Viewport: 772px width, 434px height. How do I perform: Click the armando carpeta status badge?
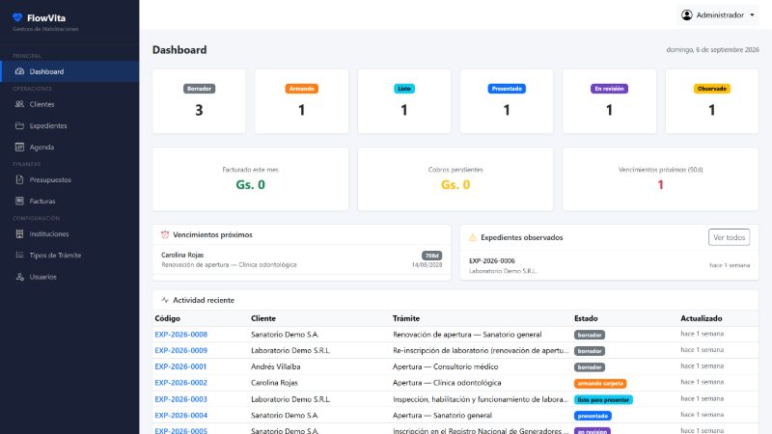(x=600, y=383)
